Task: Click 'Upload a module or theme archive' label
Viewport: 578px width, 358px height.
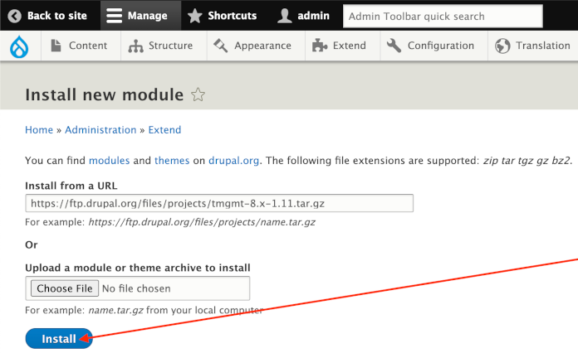Action: [138, 268]
